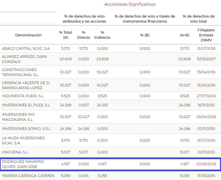
Task: Select INDUMENTA PUERI, S.L. name
Action: point(23,96)
